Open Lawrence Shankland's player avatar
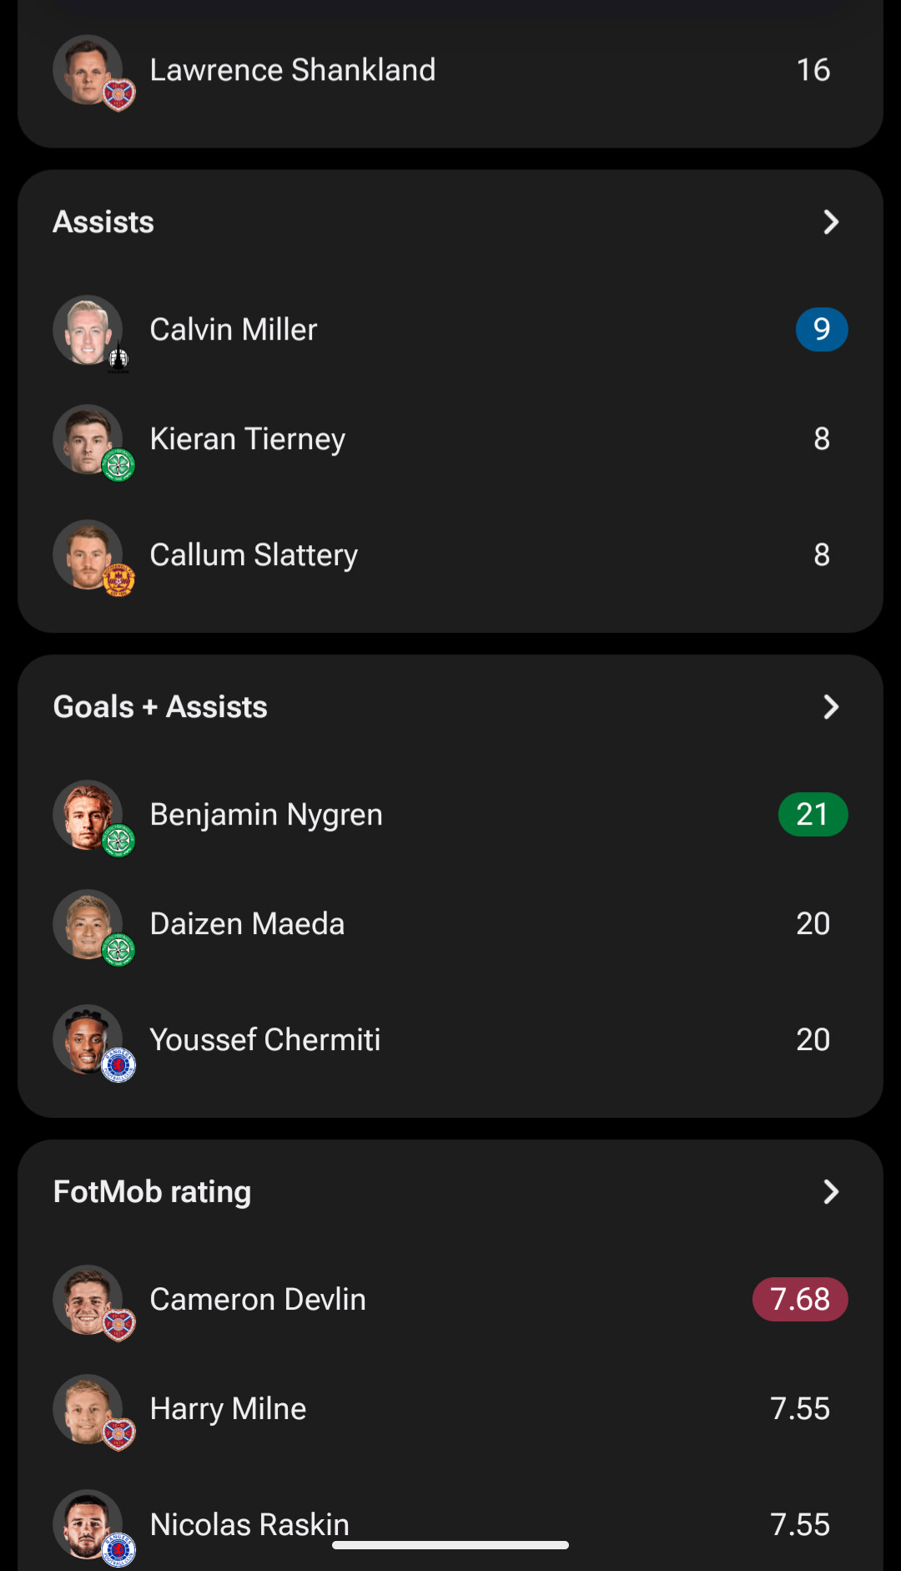The image size is (901, 1571). [88, 70]
